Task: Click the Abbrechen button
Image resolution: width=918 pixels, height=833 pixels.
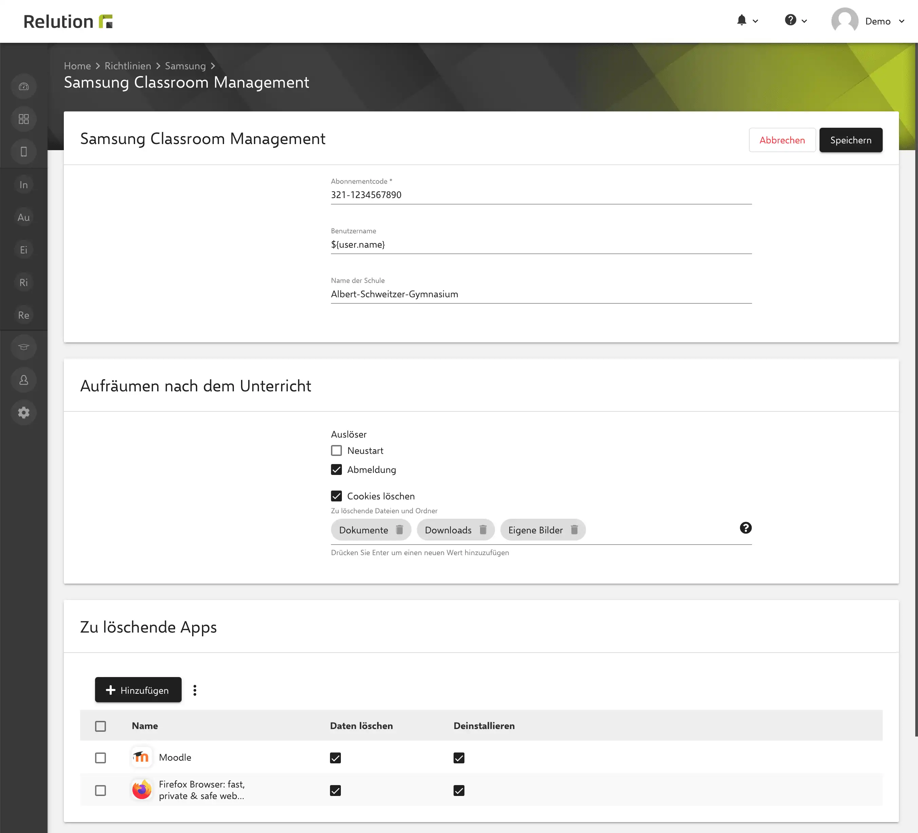Action: click(782, 140)
